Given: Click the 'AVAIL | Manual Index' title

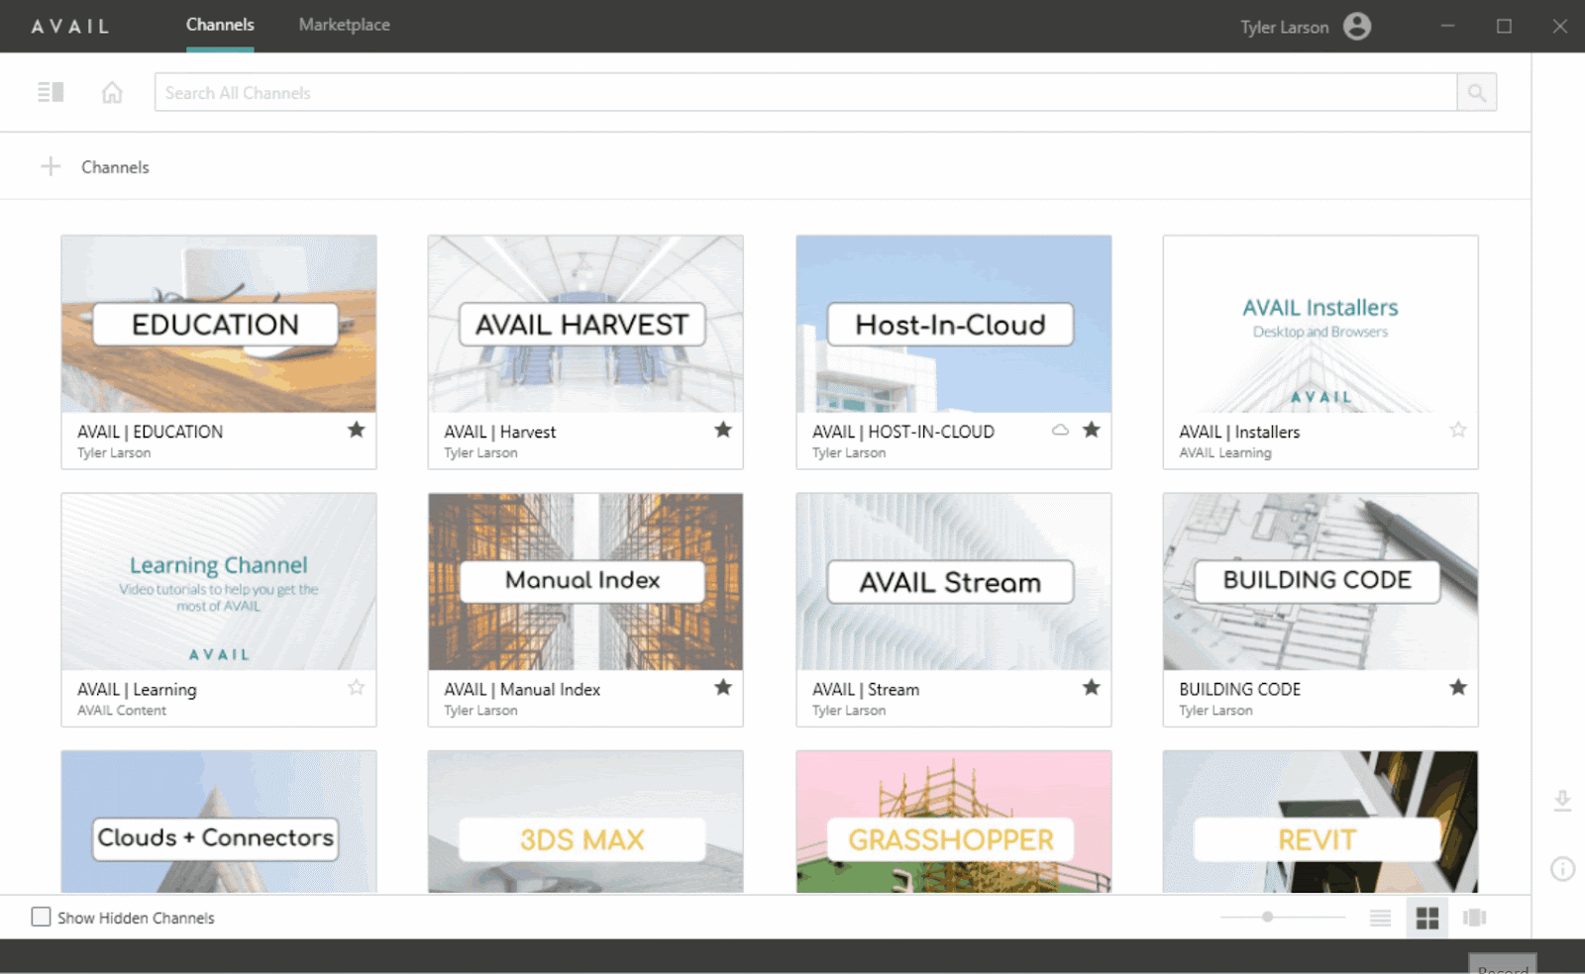Looking at the screenshot, I should tap(522, 689).
